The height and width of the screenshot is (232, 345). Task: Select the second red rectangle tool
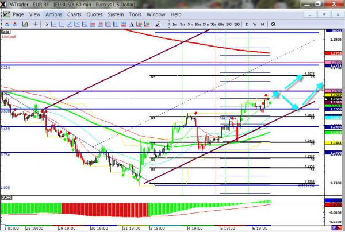[100, 24]
